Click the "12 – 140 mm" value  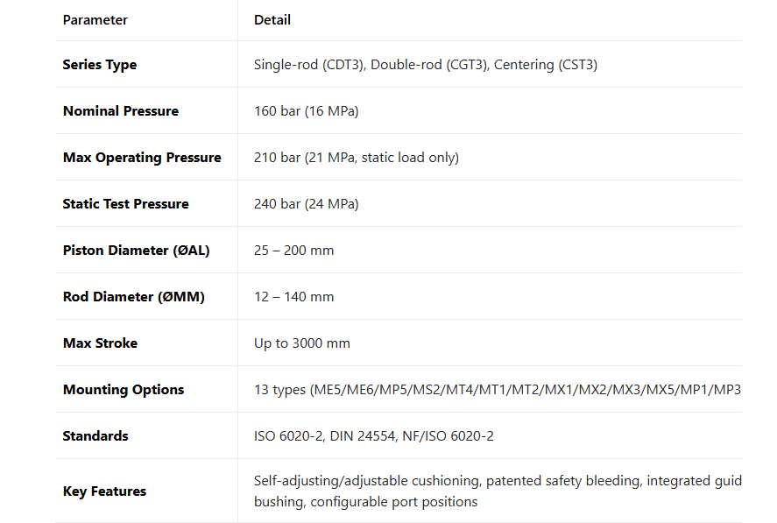293,297
